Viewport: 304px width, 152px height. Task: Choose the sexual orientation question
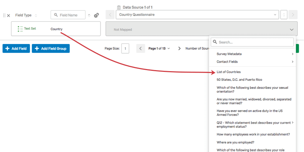coord(252,89)
